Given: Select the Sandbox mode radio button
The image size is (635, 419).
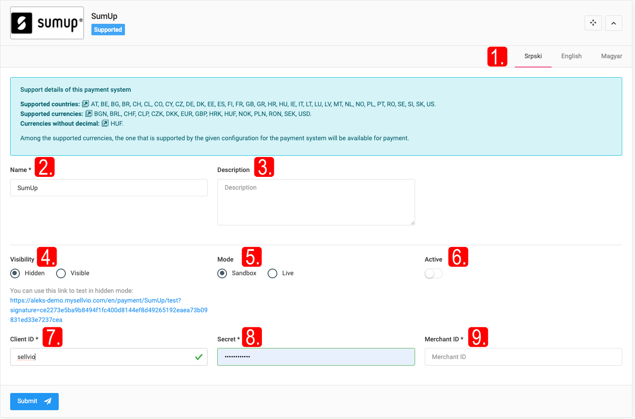Looking at the screenshot, I should click(x=222, y=273).
